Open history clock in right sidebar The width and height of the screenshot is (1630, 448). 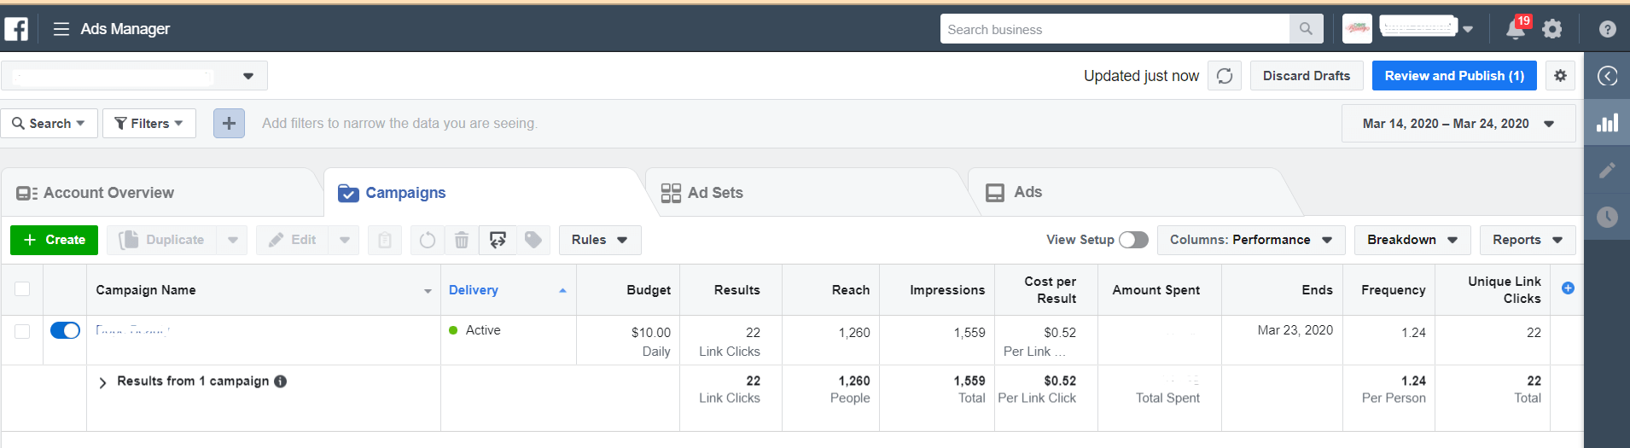[x=1607, y=217]
